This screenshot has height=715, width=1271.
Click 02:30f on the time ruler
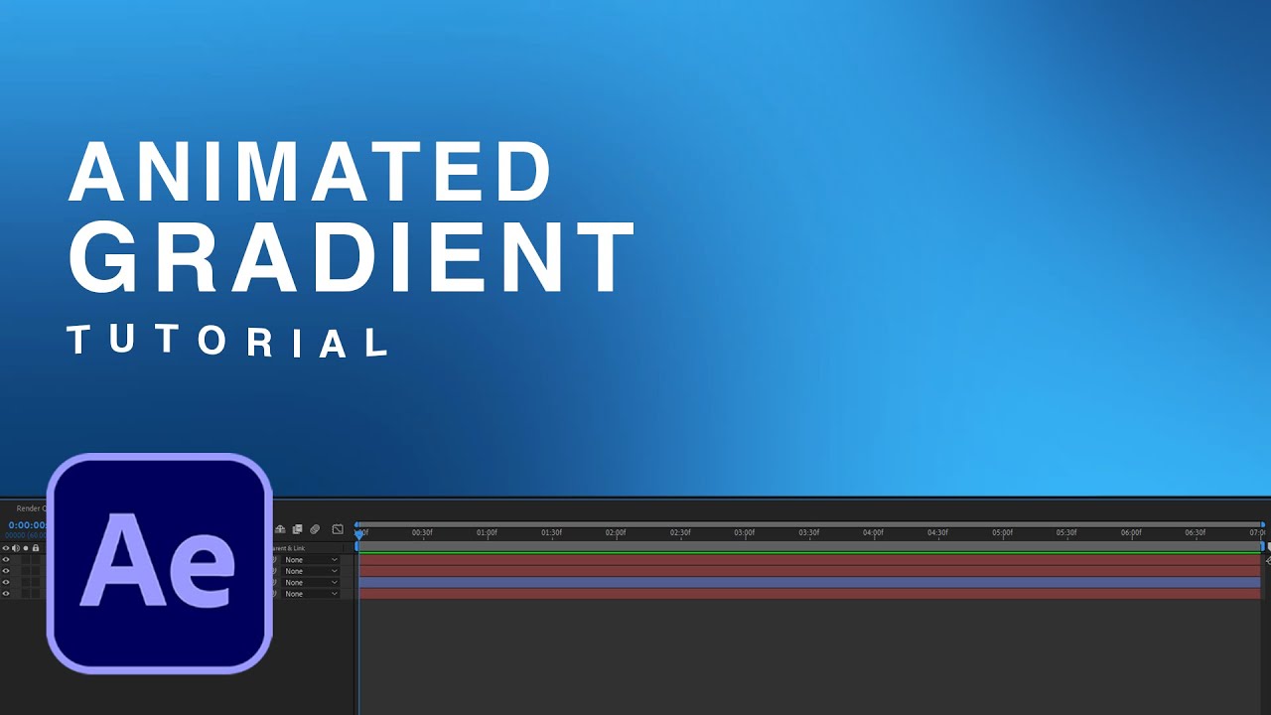[x=680, y=532]
